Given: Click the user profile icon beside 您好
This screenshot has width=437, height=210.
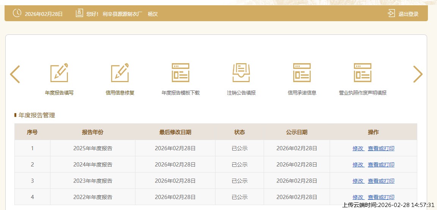Looking at the screenshot, I should [x=79, y=13].
